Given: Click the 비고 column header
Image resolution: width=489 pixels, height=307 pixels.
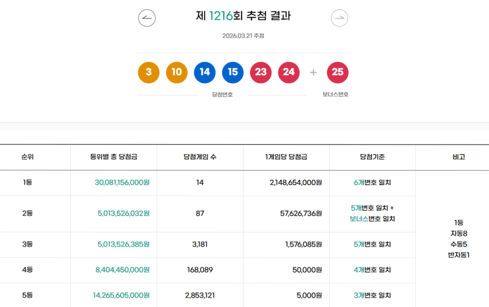Looking at the screenshot, I should tap(459, 157).
